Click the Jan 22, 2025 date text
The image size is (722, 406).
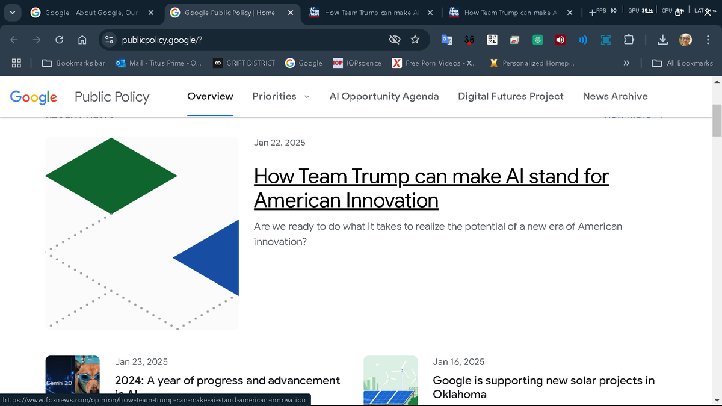(280, 143)
